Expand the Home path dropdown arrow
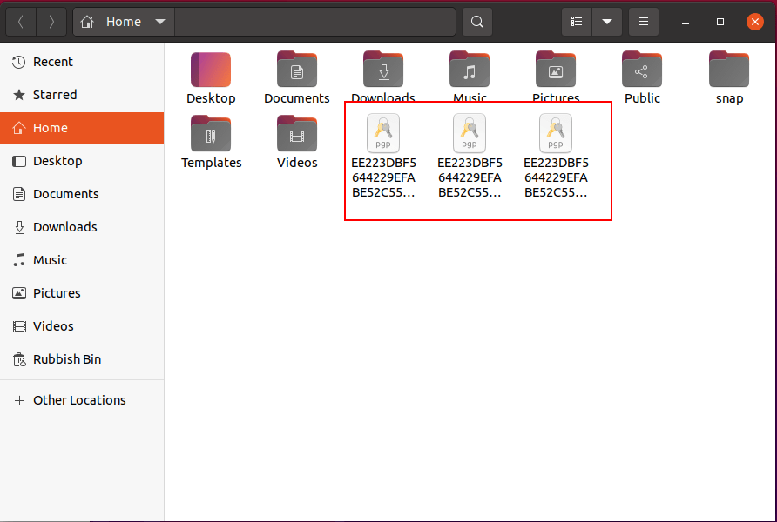 pyautogui.click(x=159, y=22)
